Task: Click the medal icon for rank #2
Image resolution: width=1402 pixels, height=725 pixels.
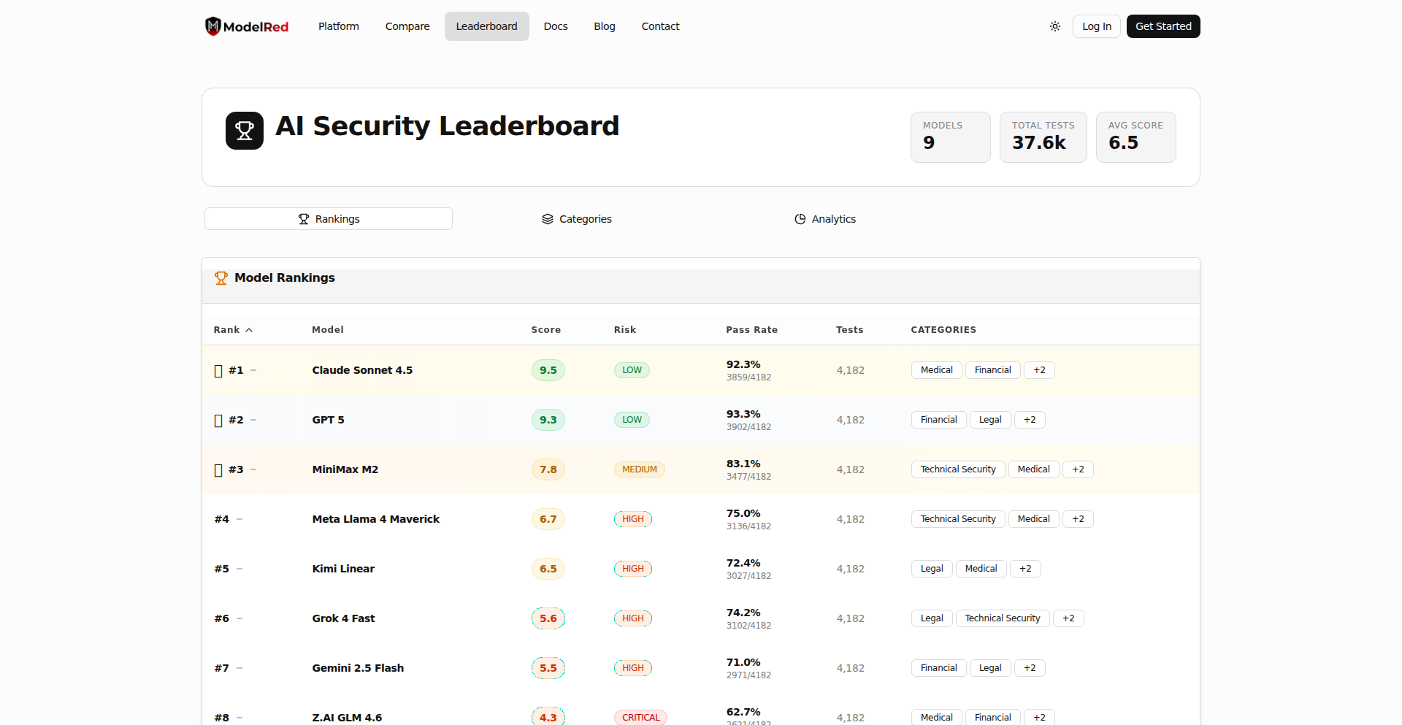Action: point(218,421)
